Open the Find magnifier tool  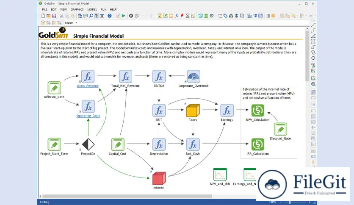point(91,16)
